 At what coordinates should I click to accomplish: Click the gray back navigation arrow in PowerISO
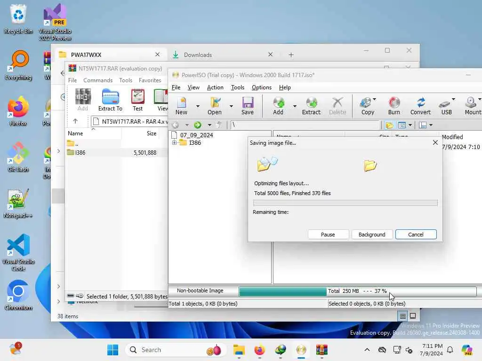click(175, 125)
